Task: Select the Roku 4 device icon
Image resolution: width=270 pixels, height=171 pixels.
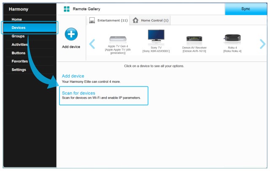Action: [232, 38]
